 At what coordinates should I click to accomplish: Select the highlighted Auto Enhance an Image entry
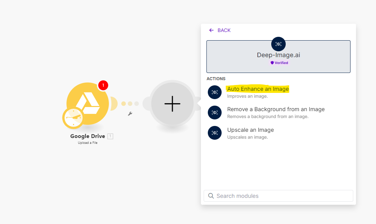[x=258, y=89]
